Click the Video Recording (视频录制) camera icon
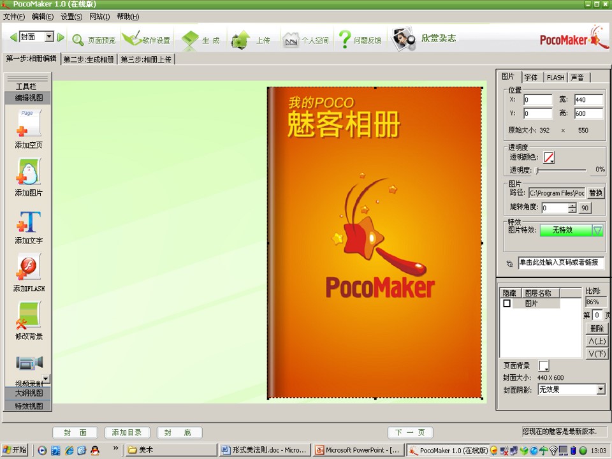This screenshot has height=459, width=612. pyautogui.click(x=29, y=363)
